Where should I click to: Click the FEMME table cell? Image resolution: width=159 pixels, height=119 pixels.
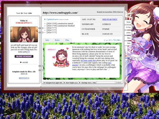click(x=111, y=29)
